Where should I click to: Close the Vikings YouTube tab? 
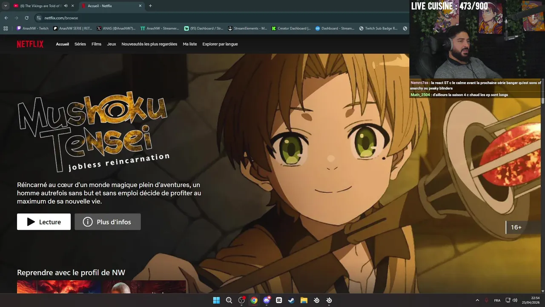tap(72, 6)
